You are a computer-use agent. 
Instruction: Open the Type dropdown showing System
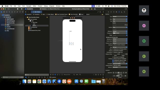pos(120,16)
